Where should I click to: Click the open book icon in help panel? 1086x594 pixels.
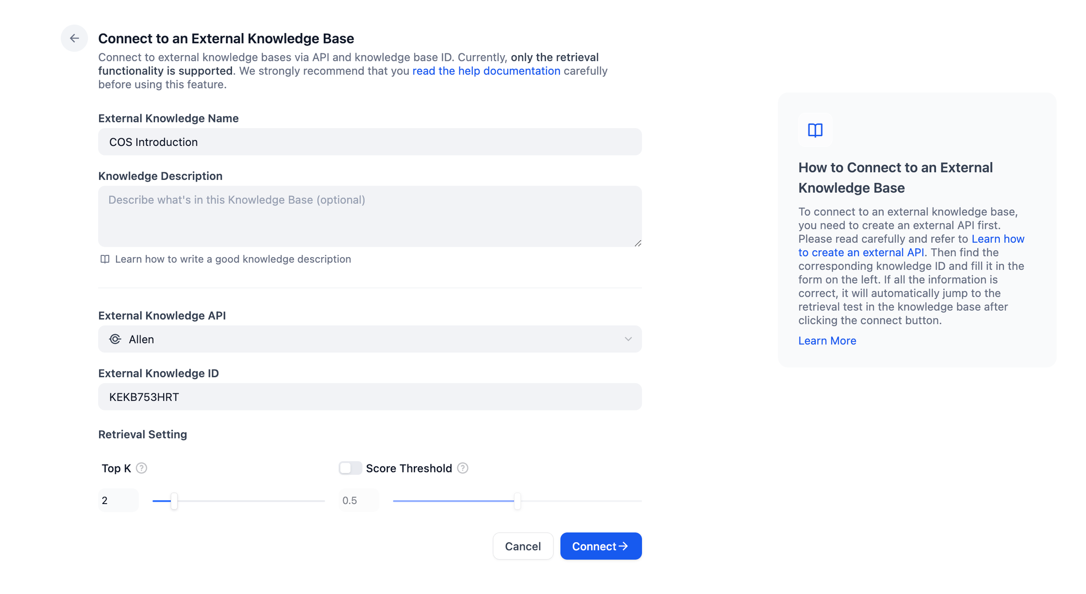click(814, 130)
